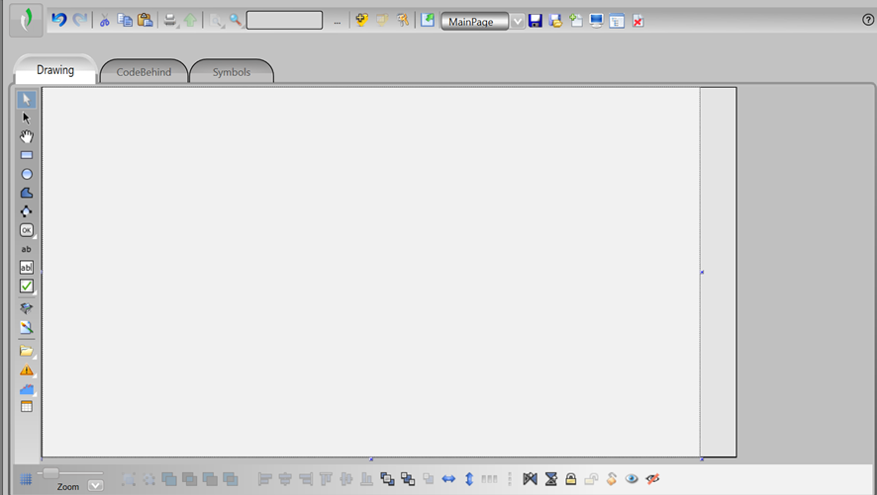Click the orange warning triangle tool

coord(27,370)
